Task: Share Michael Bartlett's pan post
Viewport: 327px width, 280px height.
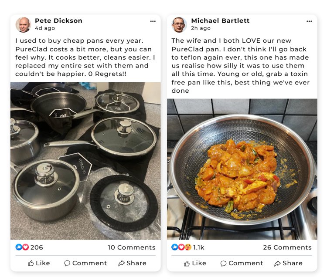Action: point(288,263)
